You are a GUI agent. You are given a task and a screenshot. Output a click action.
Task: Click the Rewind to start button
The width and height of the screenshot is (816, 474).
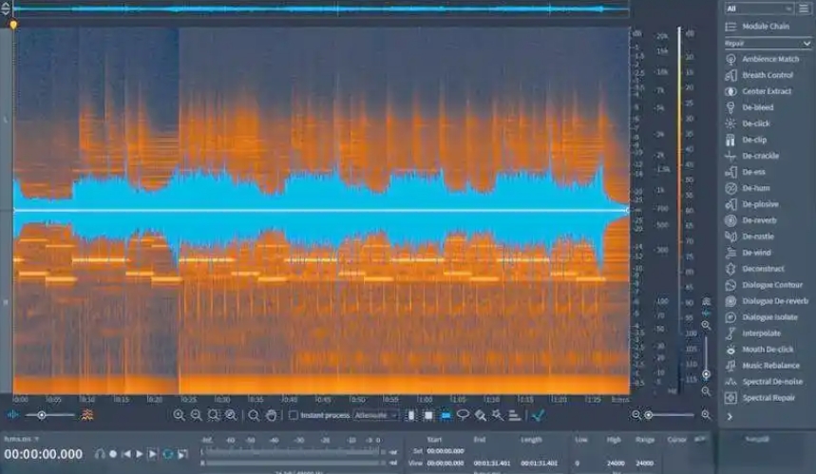point(126,454)
